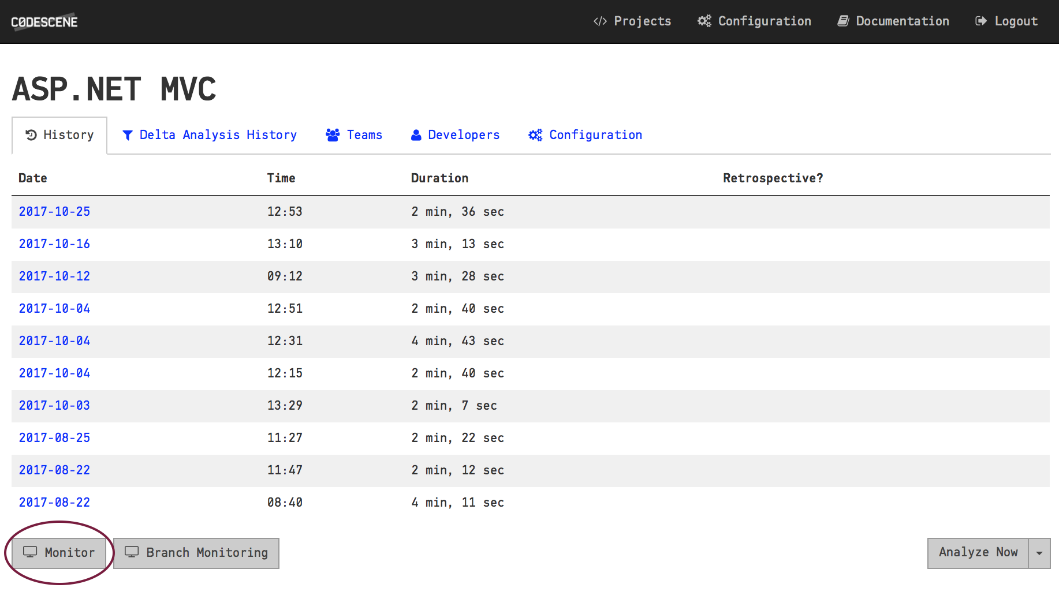This screenshot has width=1059, height=599.
Task: Open the 2017-10-04 analysis at 12:31
Action: tap(54, 341)
